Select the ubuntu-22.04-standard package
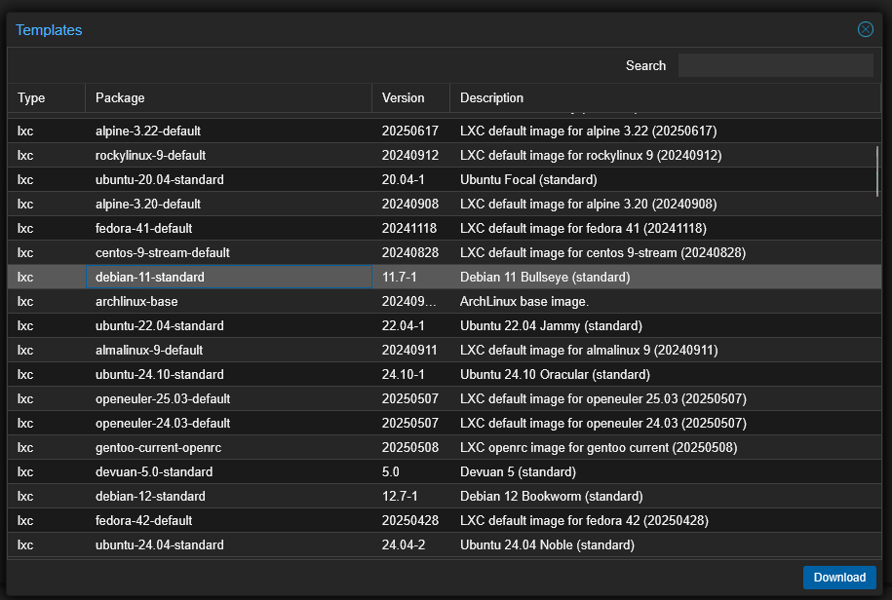This screenshot has width=892, height=600. 159,325
